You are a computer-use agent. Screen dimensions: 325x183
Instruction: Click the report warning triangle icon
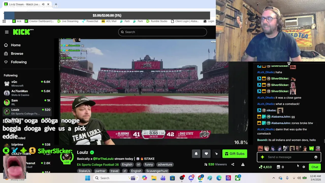243,164
